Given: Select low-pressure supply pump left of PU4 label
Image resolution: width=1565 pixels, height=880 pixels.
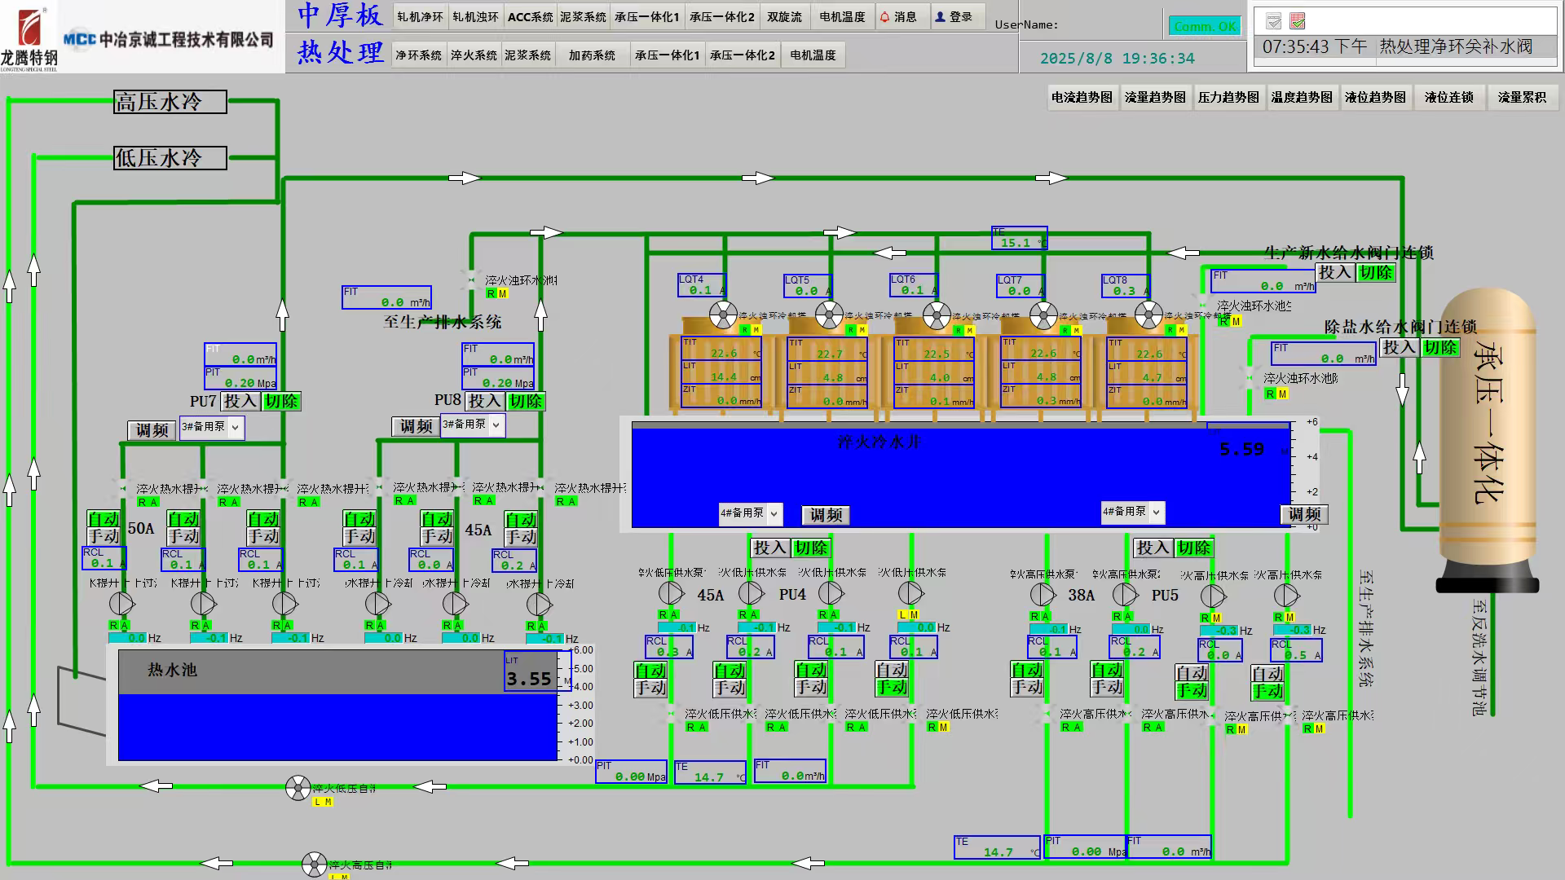Looking at the screenshot, I should 751,593.
